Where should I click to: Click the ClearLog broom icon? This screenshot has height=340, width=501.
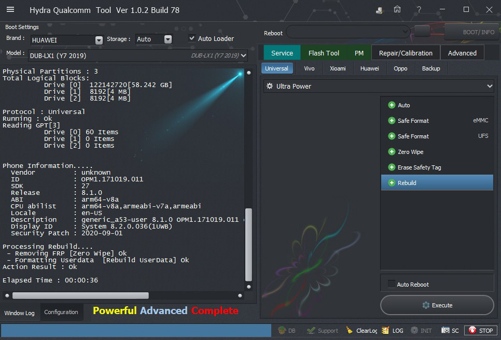point(349,330)
